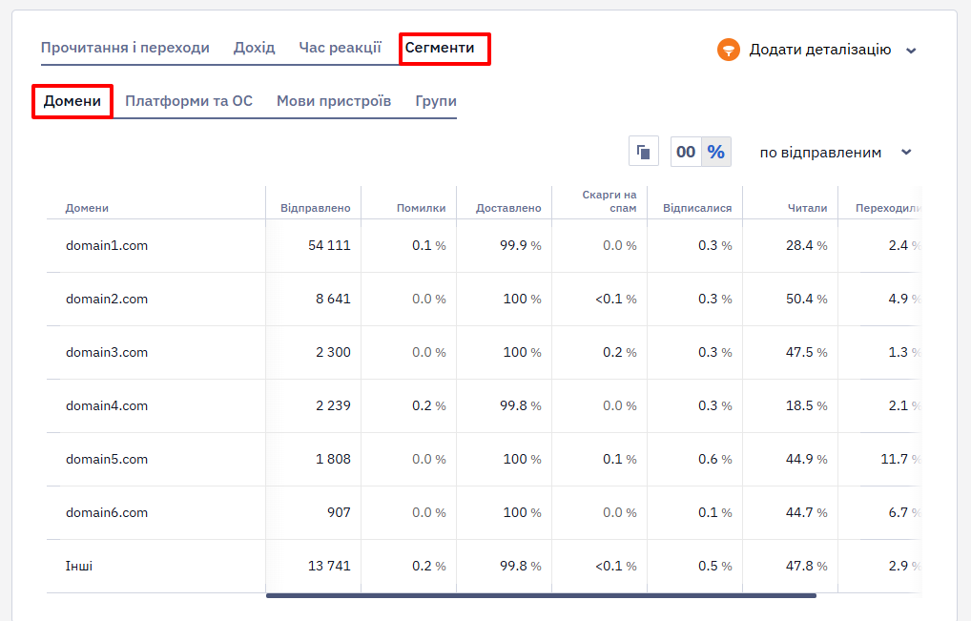Select the domain4.com row label
Screen dimensions: 971x621
click(x=107, y=406)
